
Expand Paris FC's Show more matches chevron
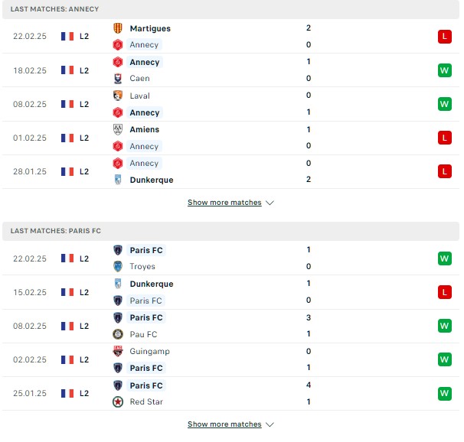point(270,424)
